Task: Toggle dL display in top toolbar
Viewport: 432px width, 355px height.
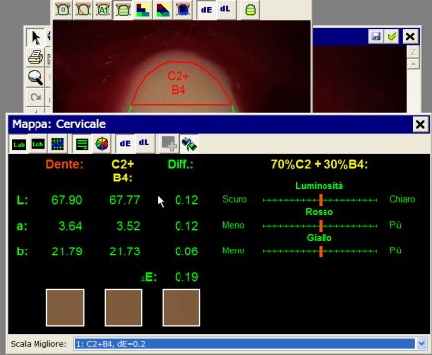Action: 225,9
